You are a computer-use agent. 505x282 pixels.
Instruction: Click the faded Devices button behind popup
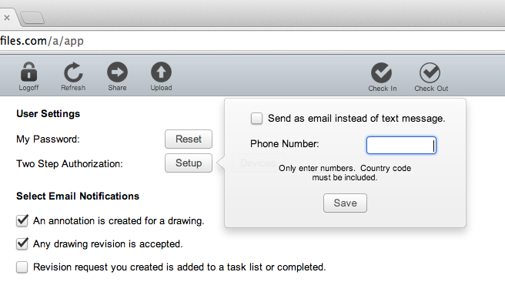point(258,163)
